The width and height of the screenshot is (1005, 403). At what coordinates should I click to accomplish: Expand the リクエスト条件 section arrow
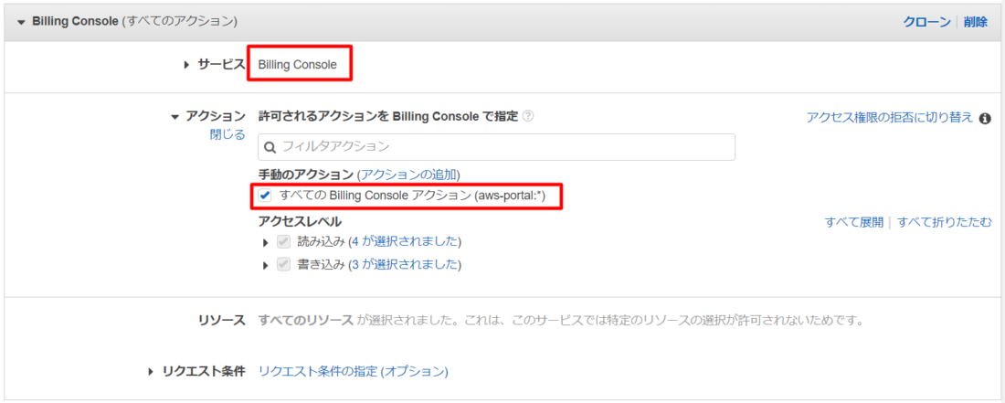coord(152,372)
